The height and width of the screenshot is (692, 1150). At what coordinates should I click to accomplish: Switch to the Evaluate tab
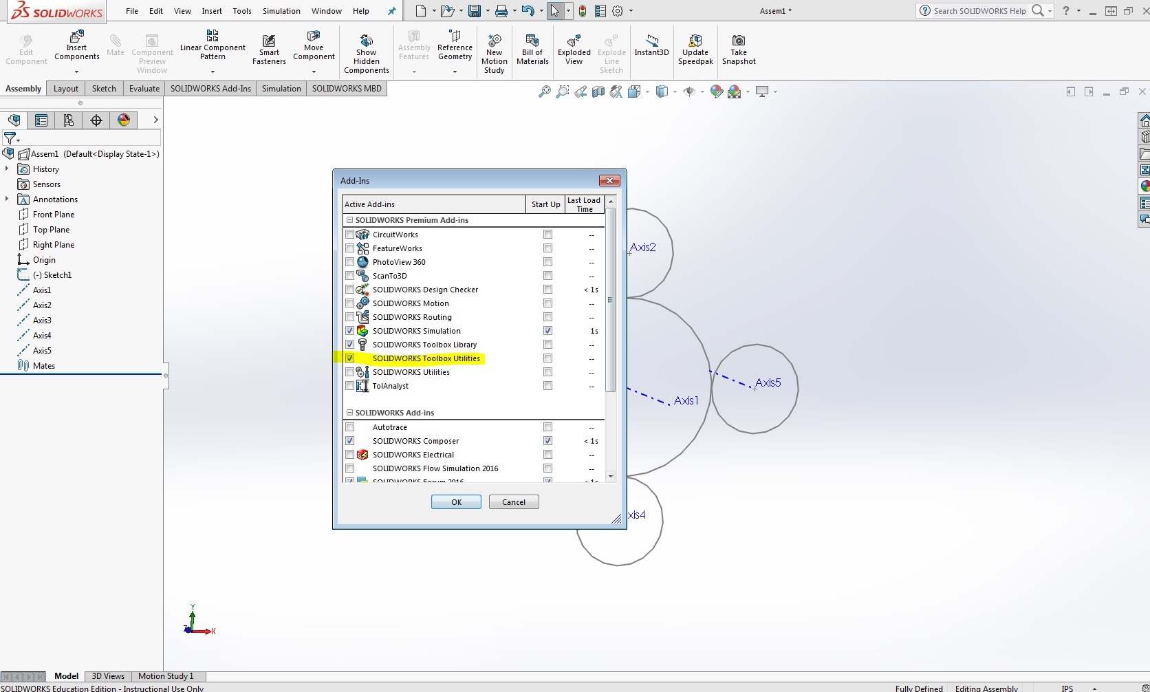144,89
